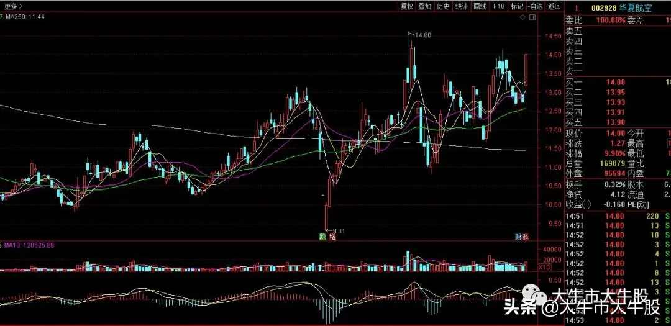The image size is (671, 326).
Task: Click the 净资 4.12 value
Action: 618,194
